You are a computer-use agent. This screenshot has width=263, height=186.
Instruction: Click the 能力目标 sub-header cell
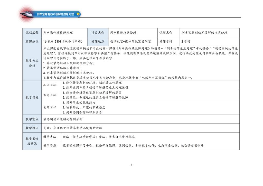point(50,95)
